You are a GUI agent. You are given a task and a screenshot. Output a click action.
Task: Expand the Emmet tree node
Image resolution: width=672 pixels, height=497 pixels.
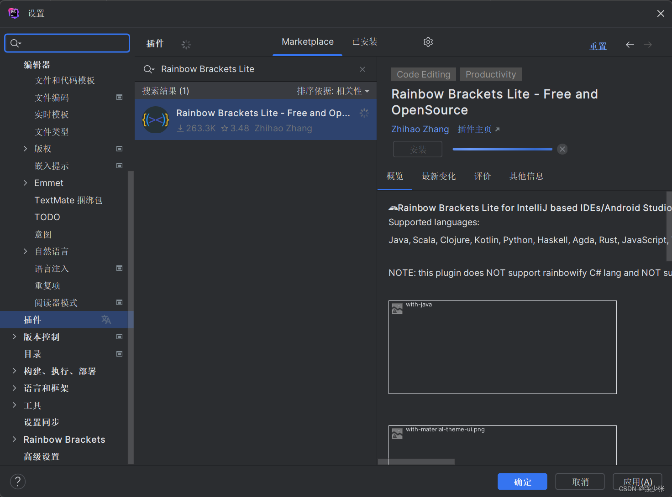click(x=26, y=183)
